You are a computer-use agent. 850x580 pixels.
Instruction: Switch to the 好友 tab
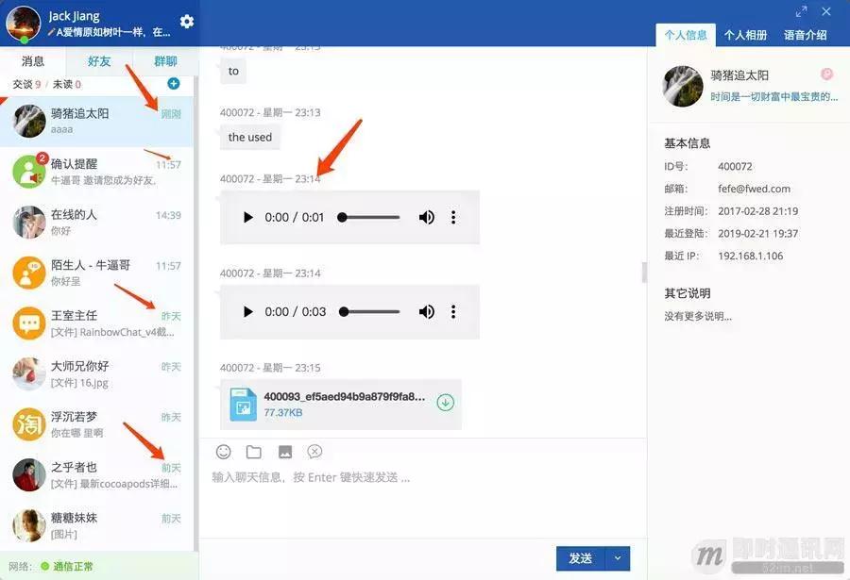(x=98, y=60)
